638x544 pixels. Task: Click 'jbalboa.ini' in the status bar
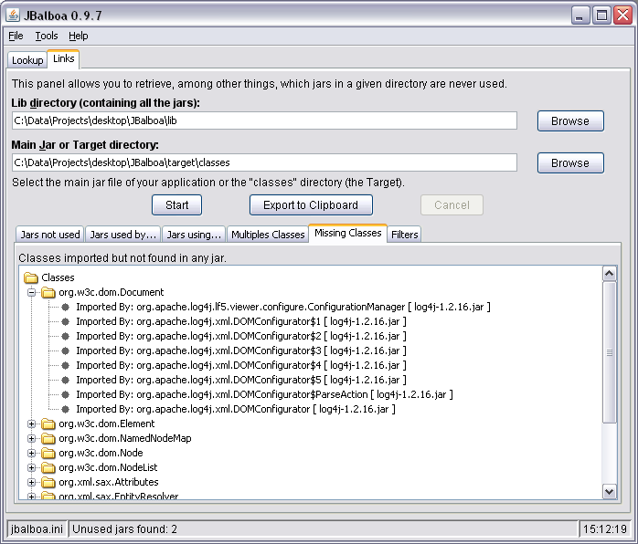click(x=37, y=529)
